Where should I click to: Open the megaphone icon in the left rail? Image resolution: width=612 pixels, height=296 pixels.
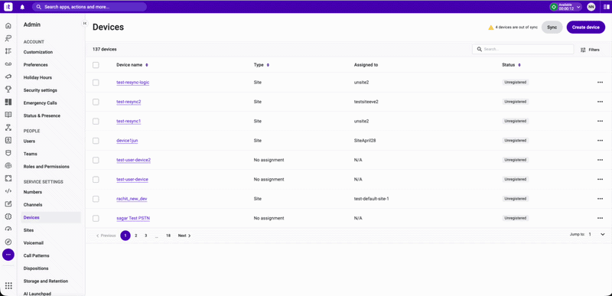pos(8,76)
